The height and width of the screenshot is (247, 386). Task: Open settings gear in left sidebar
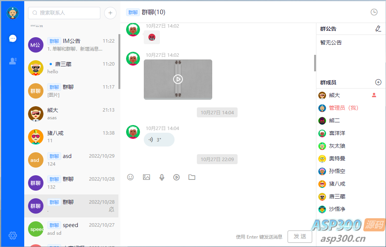pos(13,235)
